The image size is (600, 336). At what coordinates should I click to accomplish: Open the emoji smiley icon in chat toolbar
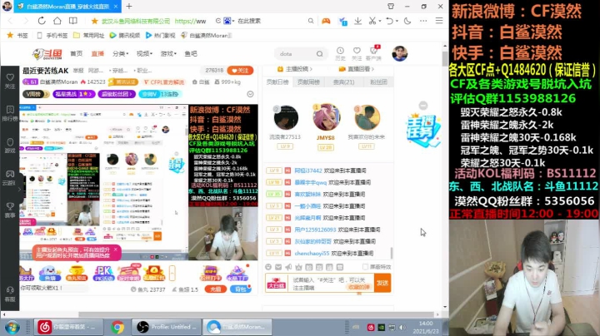point(268,267)
